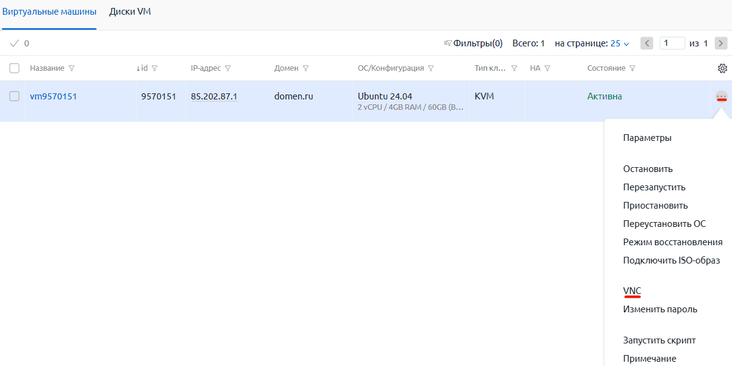This screenshot has width=732, height=366.
Task: Click the filter icon next to Название column
Action: 71,68
